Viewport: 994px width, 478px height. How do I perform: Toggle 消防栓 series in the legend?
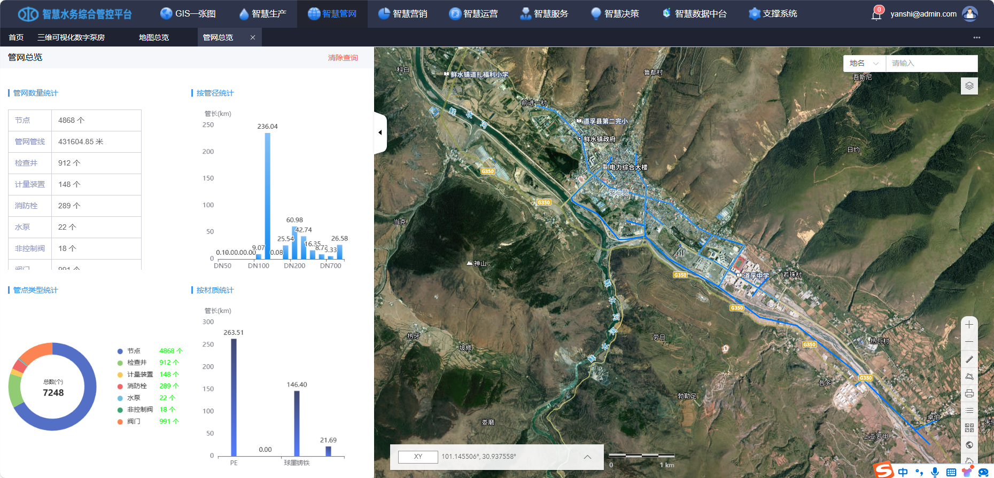(136, 386)
